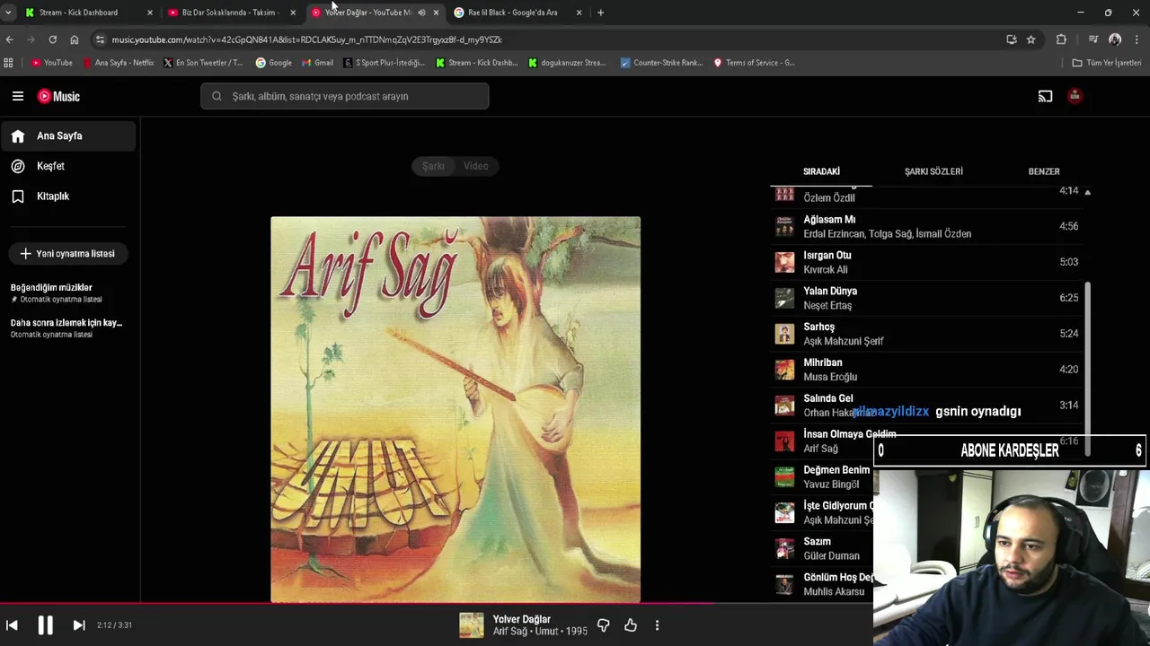Play Sarhoş by Aşık Mahzuni Şerif

927,334
